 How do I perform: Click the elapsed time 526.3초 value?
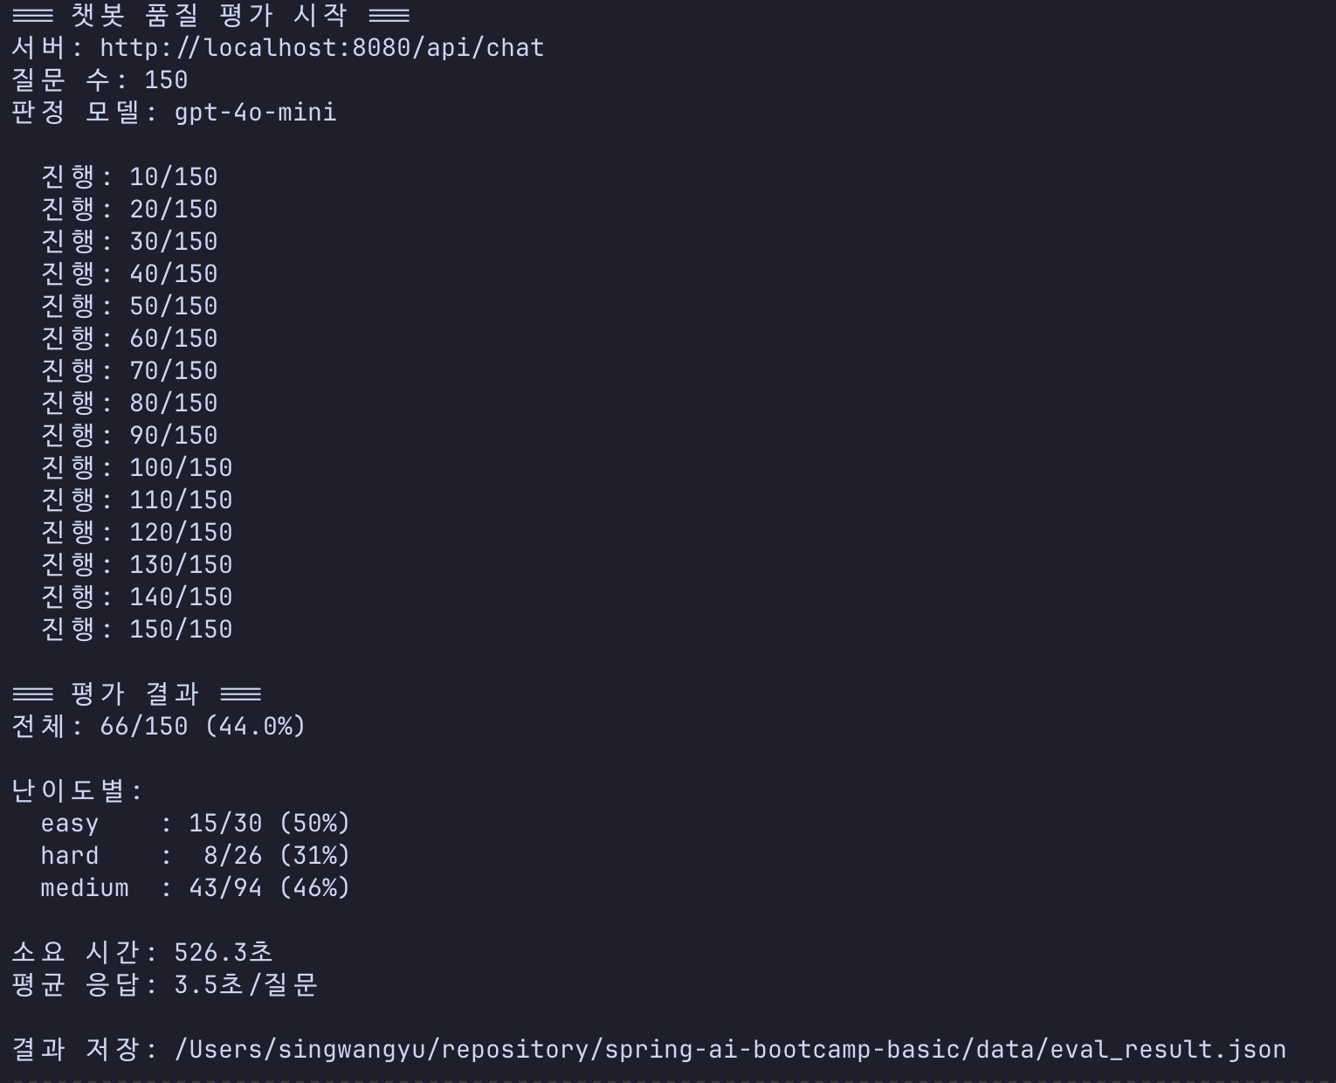coord(224,953)
